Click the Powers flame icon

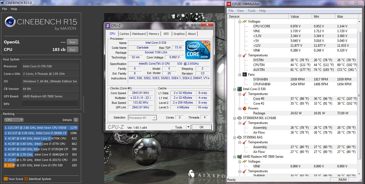coord(245,108)
